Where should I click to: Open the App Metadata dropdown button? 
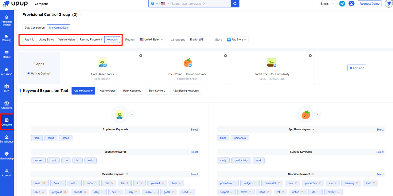(x=83, y=91)
